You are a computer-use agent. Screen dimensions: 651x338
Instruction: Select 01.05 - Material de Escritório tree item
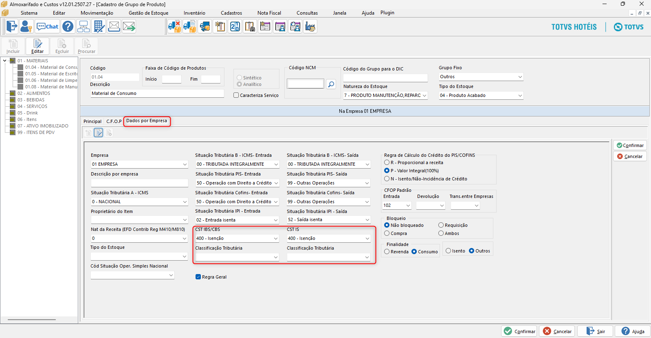51,74
